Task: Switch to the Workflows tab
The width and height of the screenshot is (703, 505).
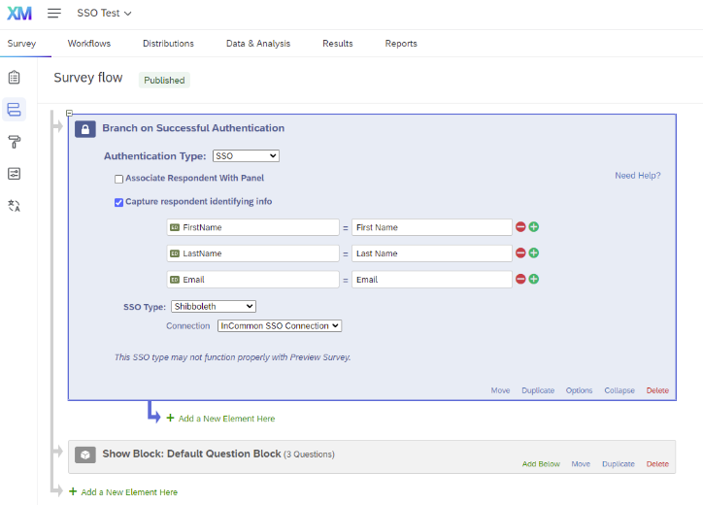Action: click(x=89, y=44)
